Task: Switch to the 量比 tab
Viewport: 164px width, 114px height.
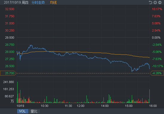Action: click(34, 111)
